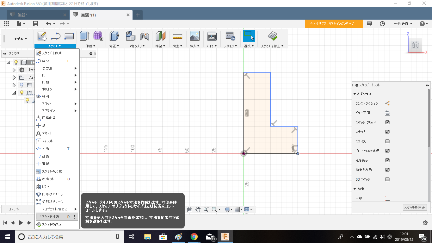Click the Press Pull icon in 修正 group
The image size is (432, 243).
[x=114, y=36]
